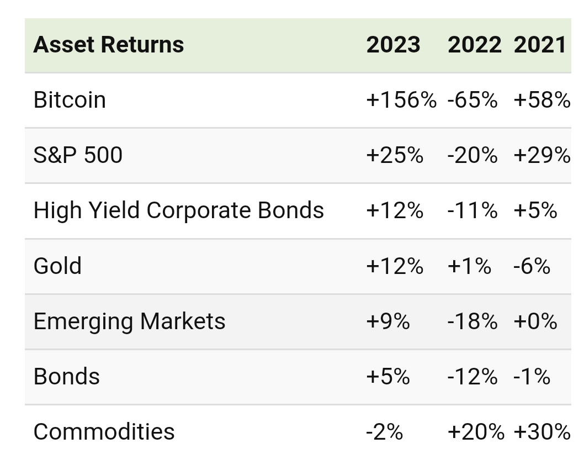584x475 pixels.
Task: Click the Commodities row label
Action: coord(104,431)
